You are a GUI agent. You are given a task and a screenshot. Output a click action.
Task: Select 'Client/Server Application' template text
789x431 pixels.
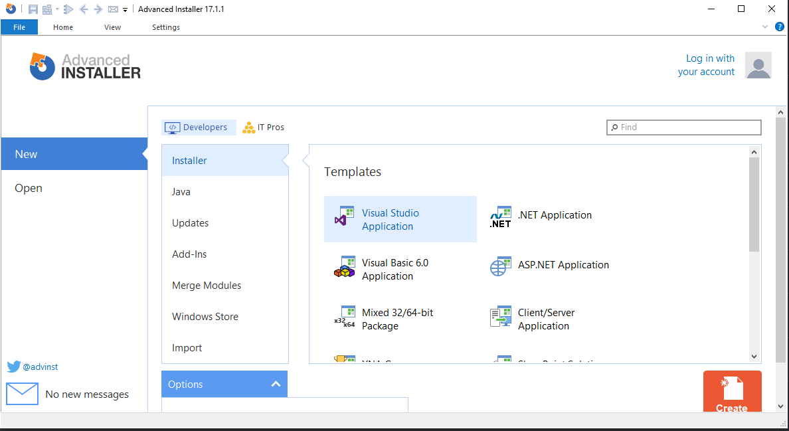[547, 319]
